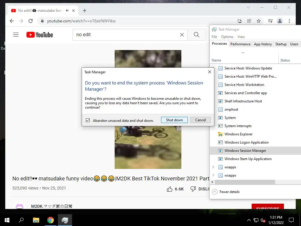Select the System process row
The height and width of the screenshot is (226, 301).
click(x=255, y=118)
